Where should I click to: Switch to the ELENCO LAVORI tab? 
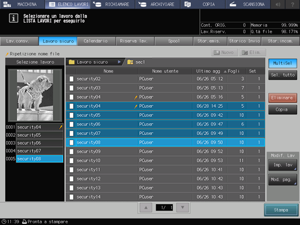click(68, 4)
